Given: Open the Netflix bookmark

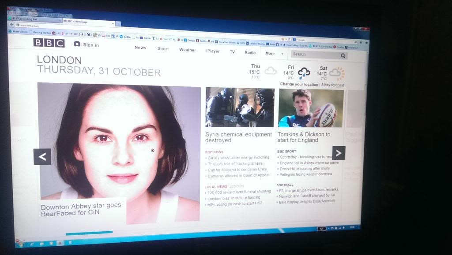Looking at the screenshot, I should point(201,41).
